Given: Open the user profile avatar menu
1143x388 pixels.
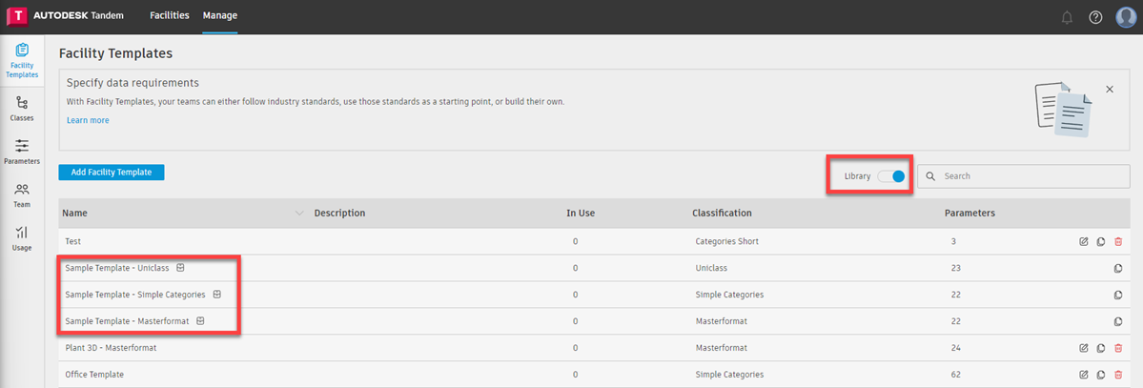Looking at the screenshot, I should 1126,17.
